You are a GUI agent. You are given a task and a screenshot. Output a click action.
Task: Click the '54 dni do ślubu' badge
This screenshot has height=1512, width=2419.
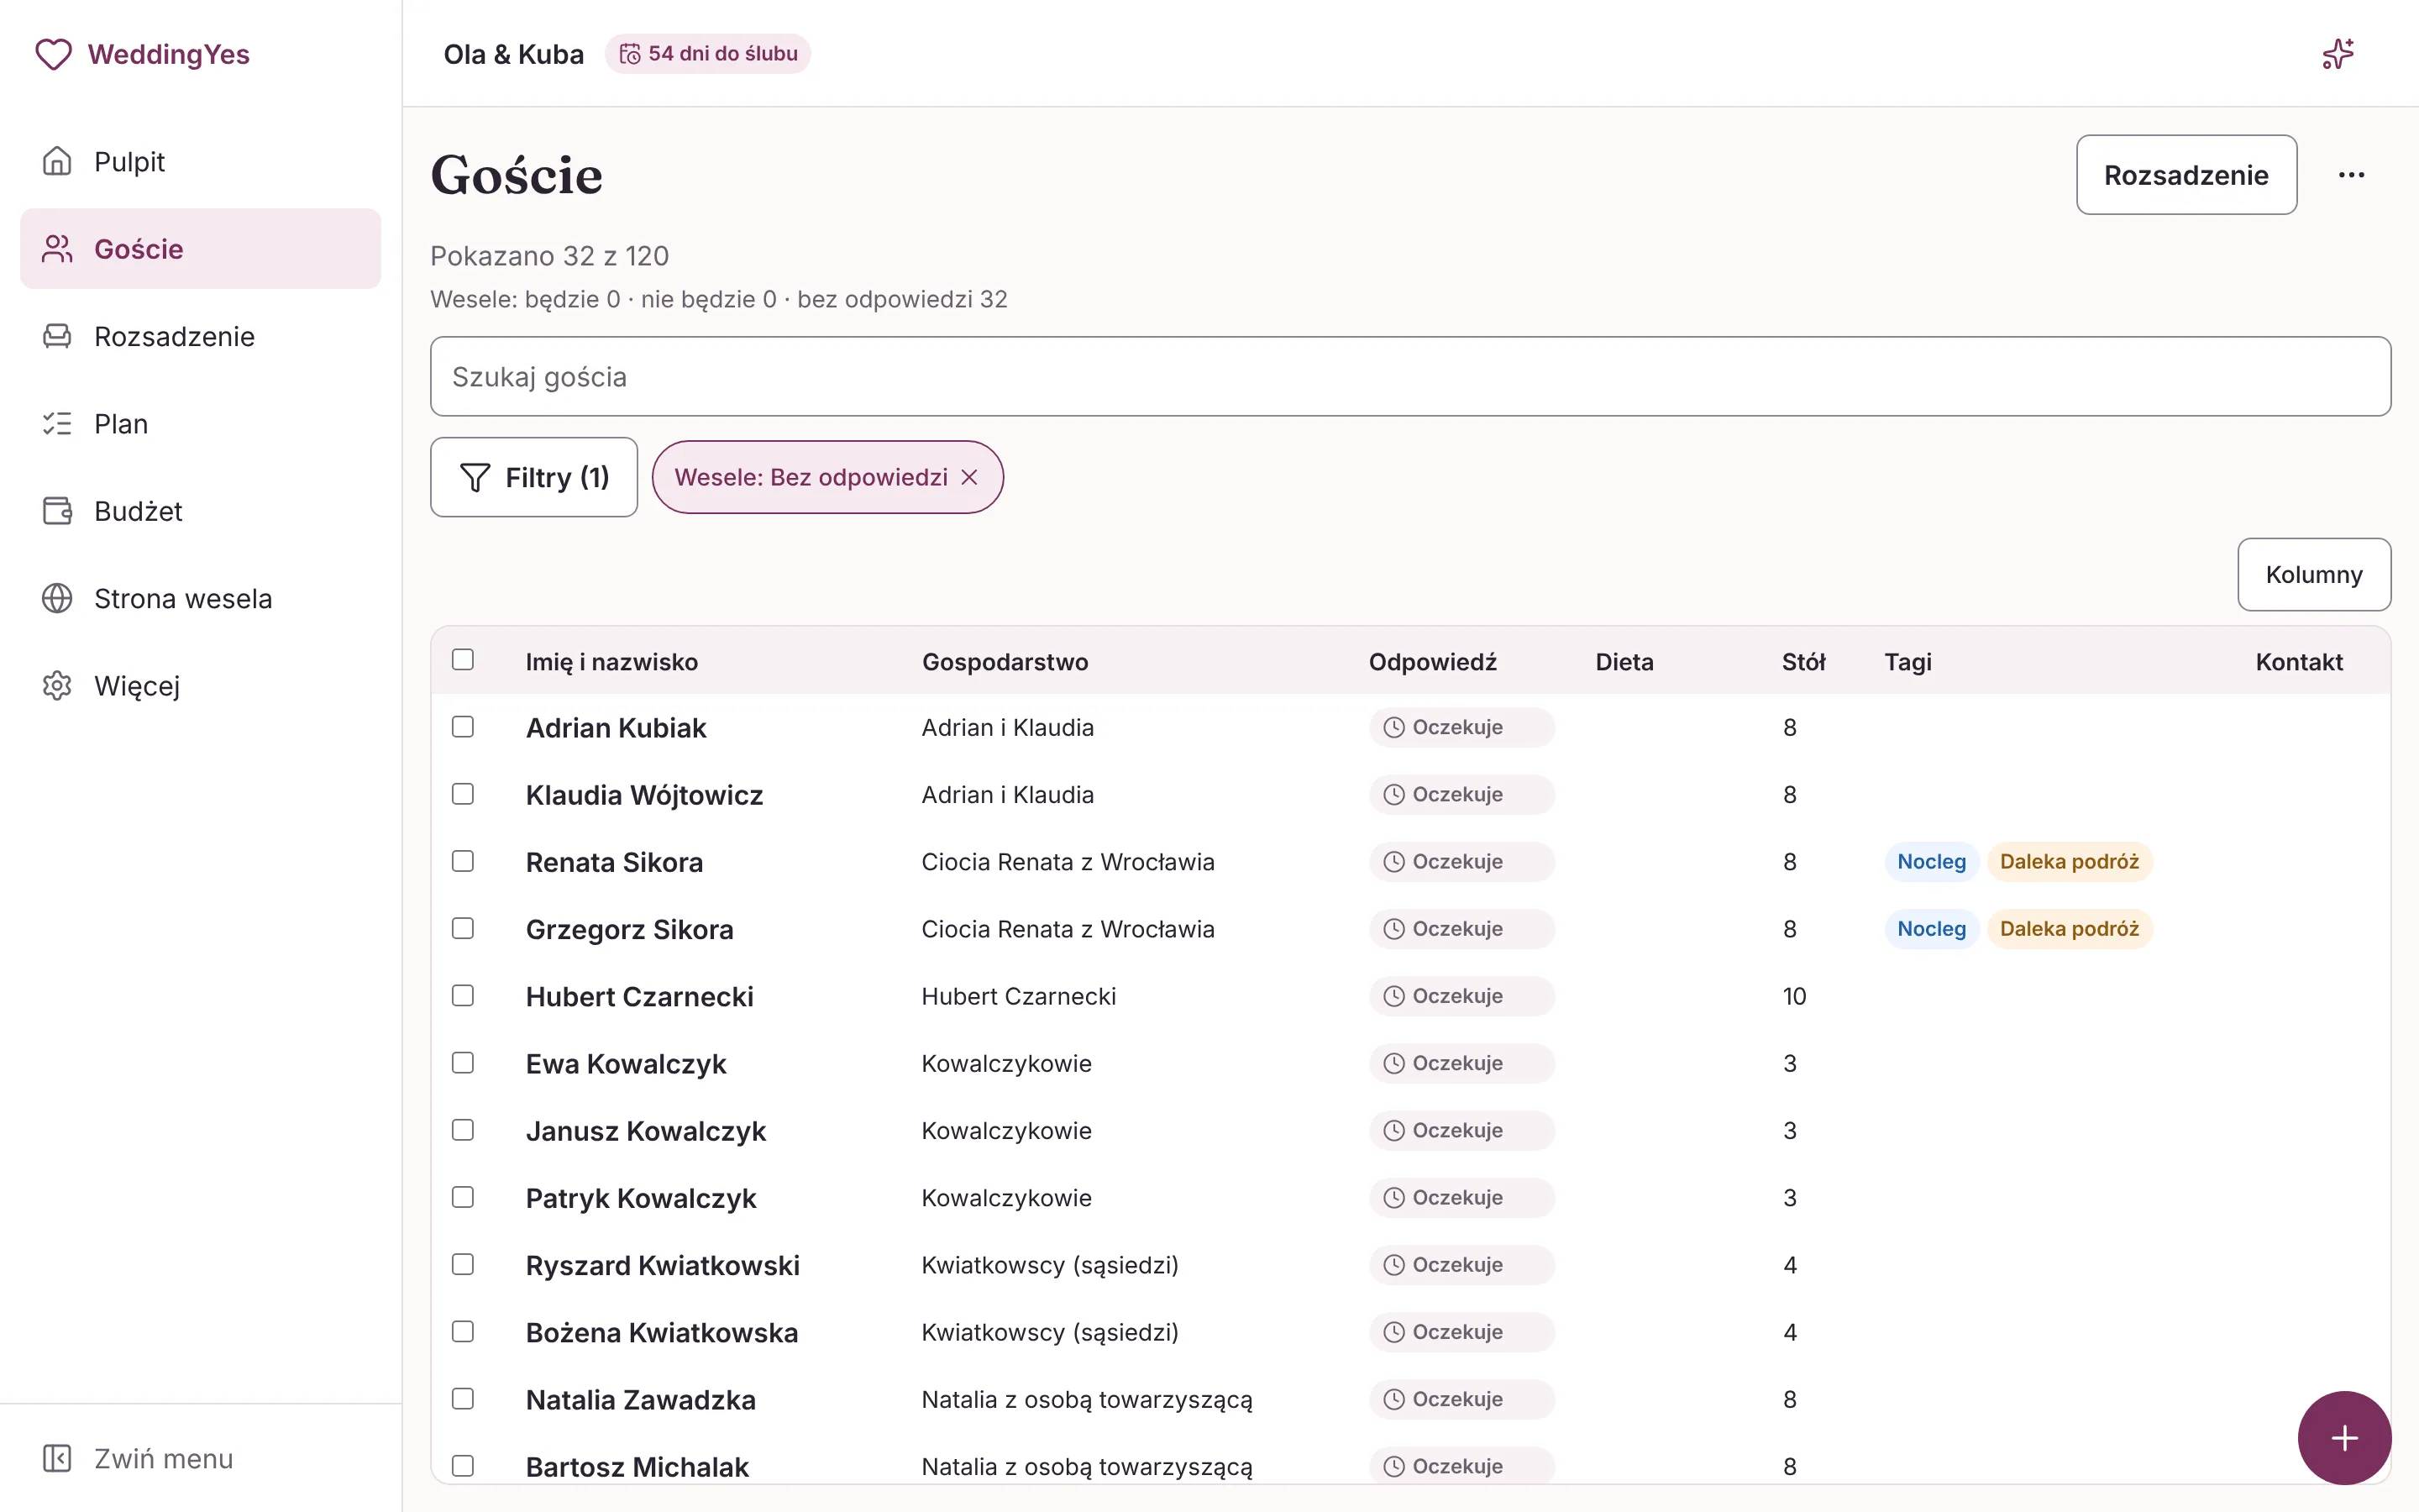(708, 54)
